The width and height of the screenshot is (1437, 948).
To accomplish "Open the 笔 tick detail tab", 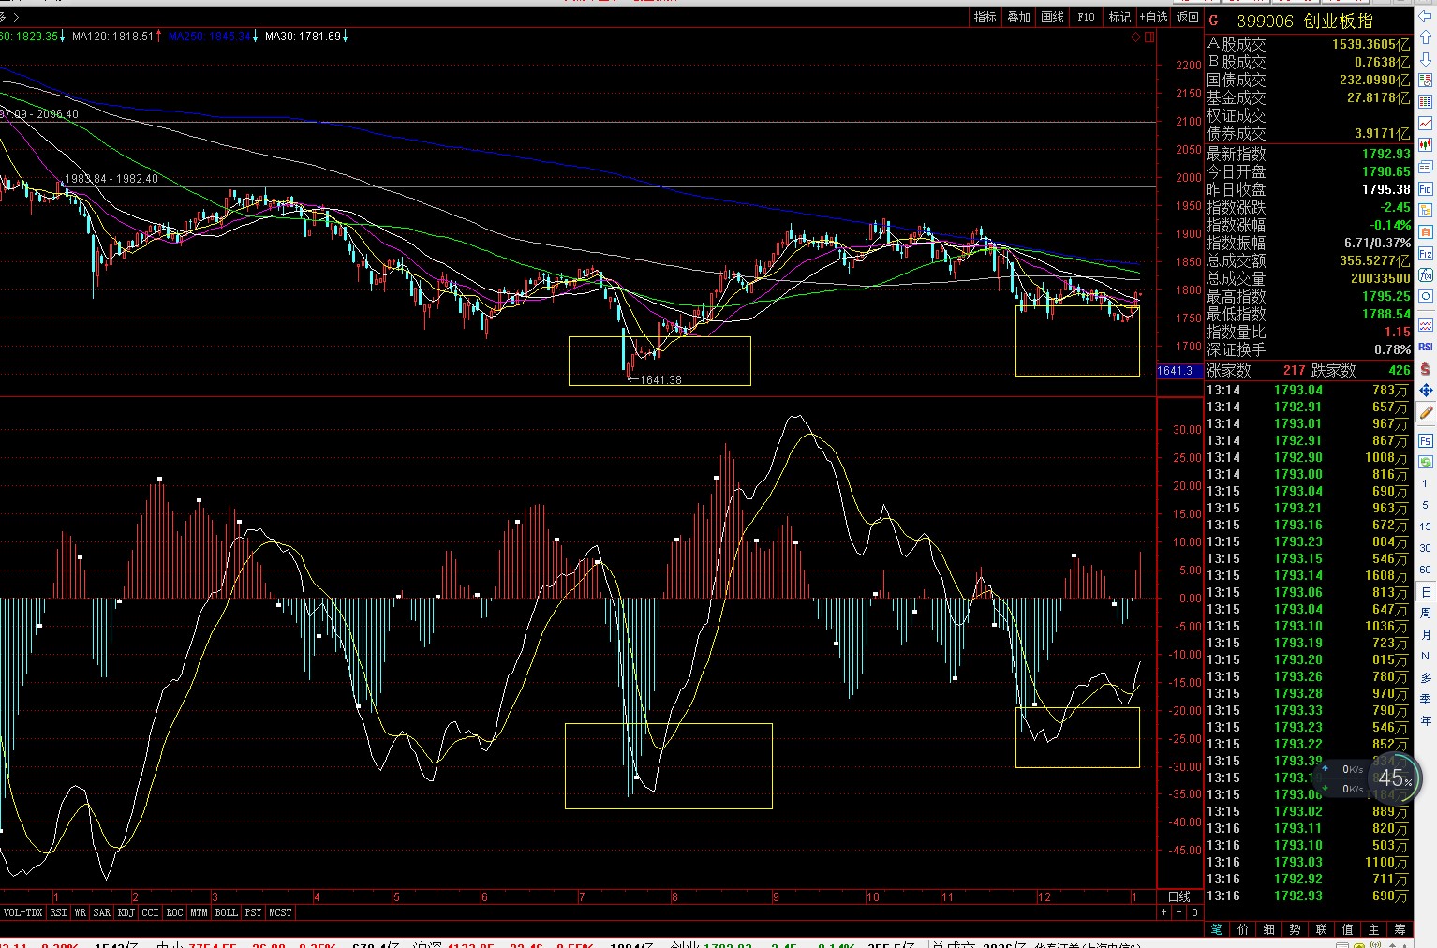I will point(1216,929).
